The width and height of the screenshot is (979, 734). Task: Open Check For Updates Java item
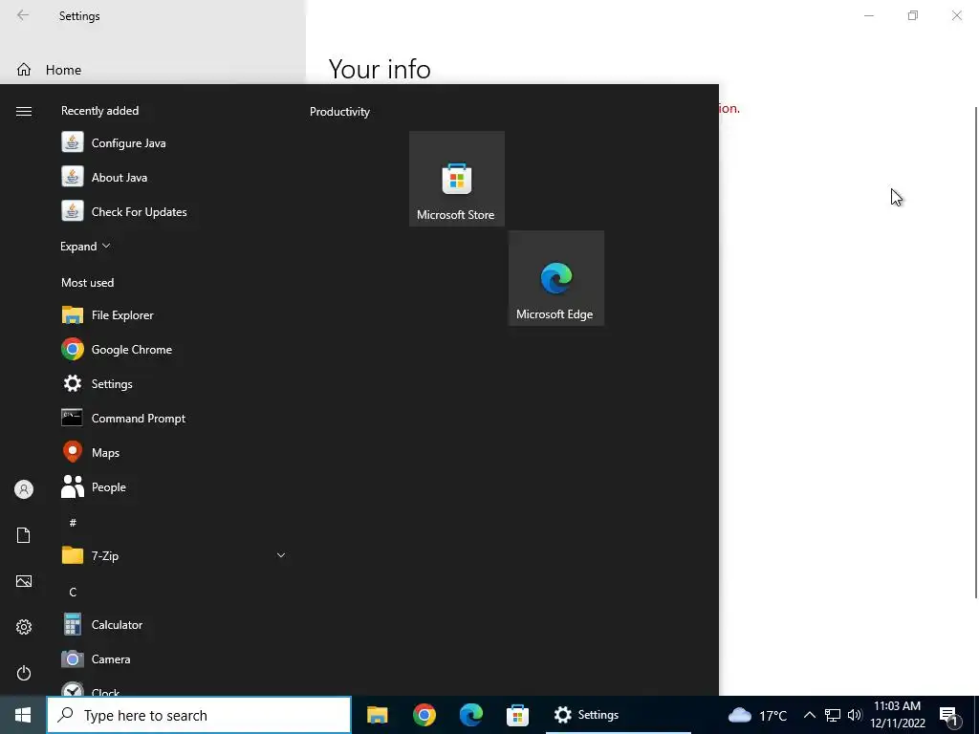coord(175,211)
